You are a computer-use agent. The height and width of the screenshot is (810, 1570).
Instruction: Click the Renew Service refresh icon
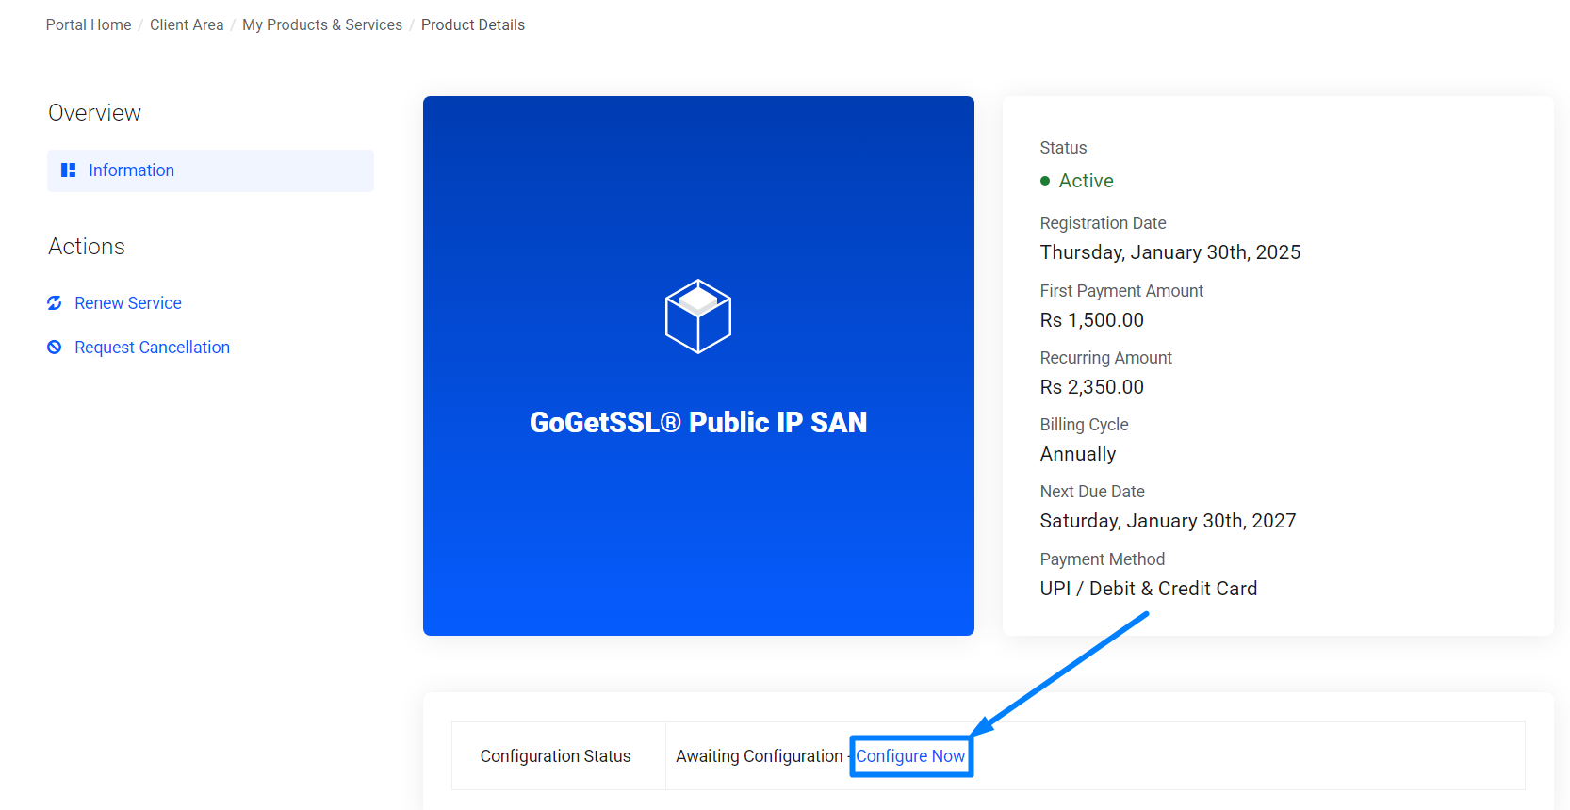[x=55, y=303]
